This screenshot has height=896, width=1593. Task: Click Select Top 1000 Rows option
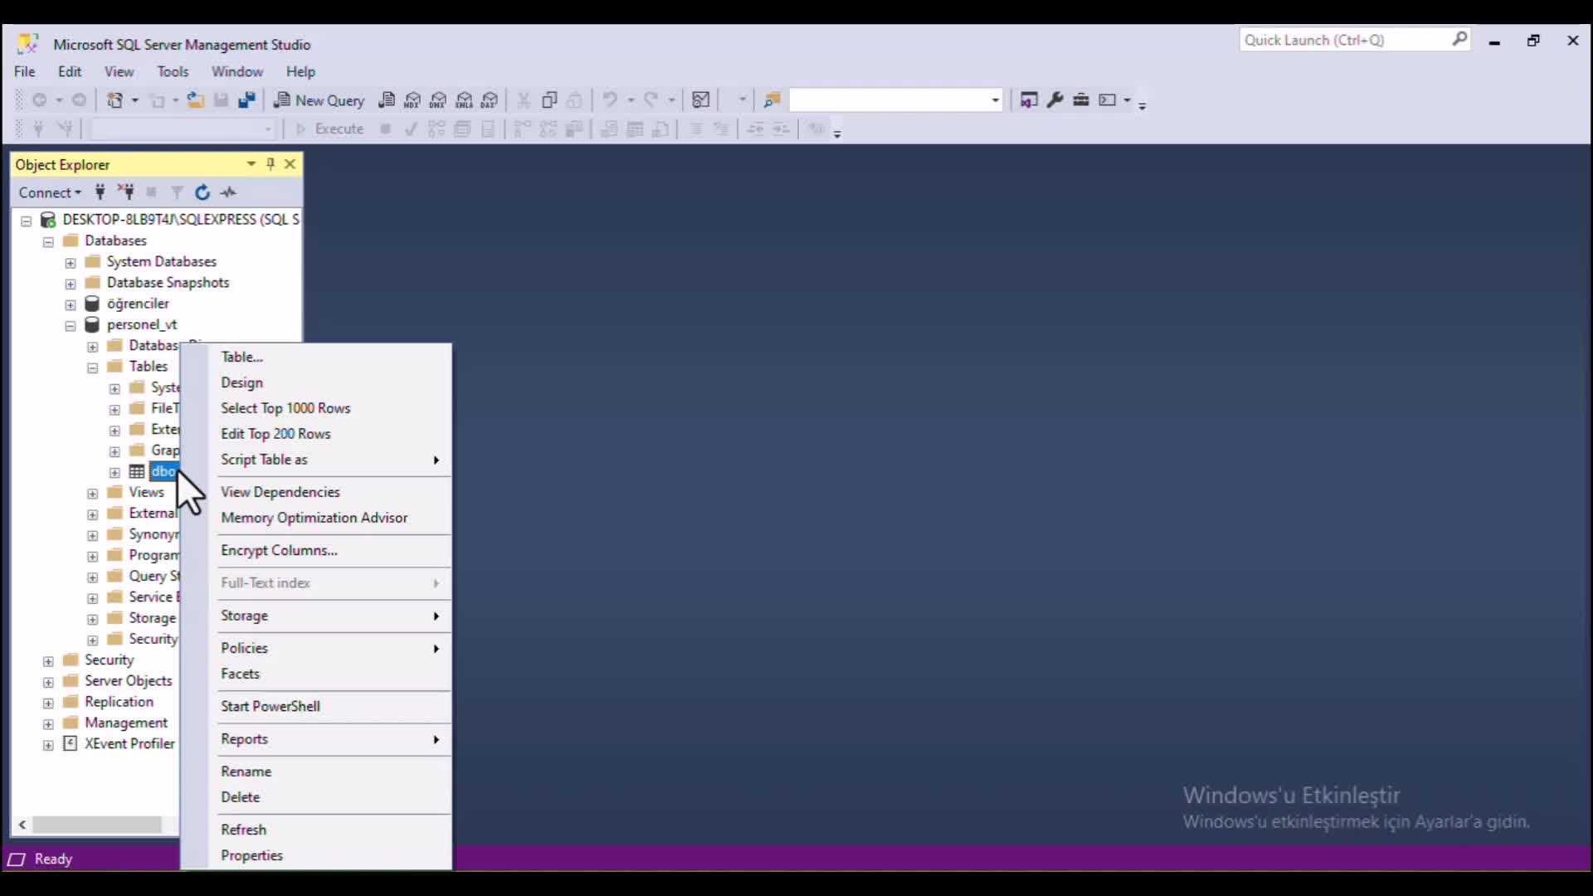coord(285,407)
